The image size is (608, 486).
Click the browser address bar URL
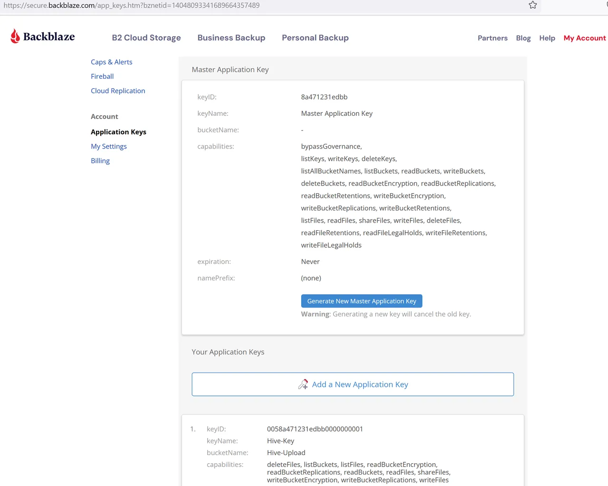pyautogui.click(x=132, y=5)
